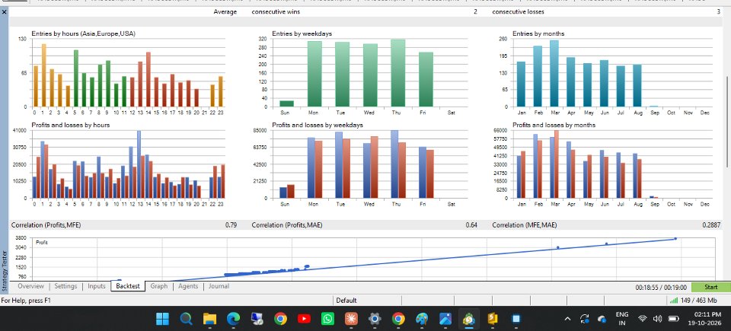Click the Thu bar in Entries by weekdays
Screen dimensions: 731x331
click(x=397, y=73)
